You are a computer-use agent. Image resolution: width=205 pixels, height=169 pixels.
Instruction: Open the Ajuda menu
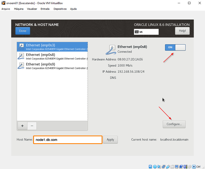tap(73, 9)
